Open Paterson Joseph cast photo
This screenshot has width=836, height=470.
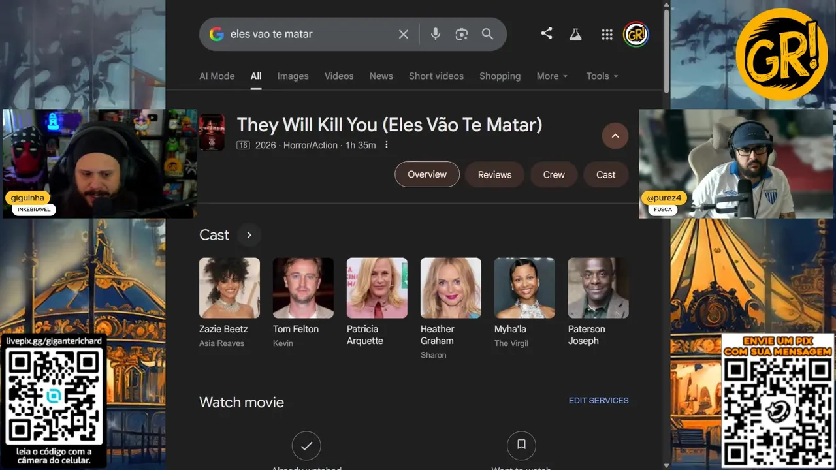pos(598,288)
